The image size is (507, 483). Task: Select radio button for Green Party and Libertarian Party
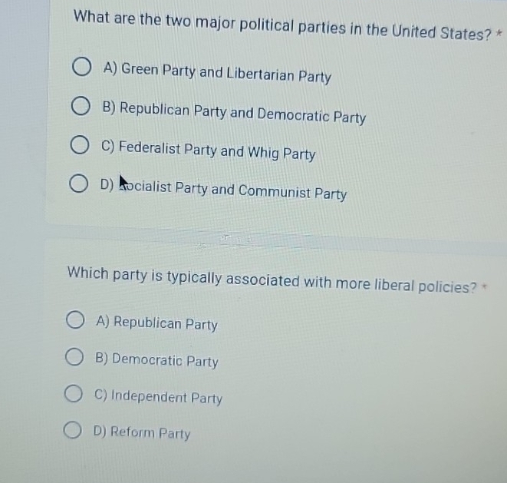[81, 67]
